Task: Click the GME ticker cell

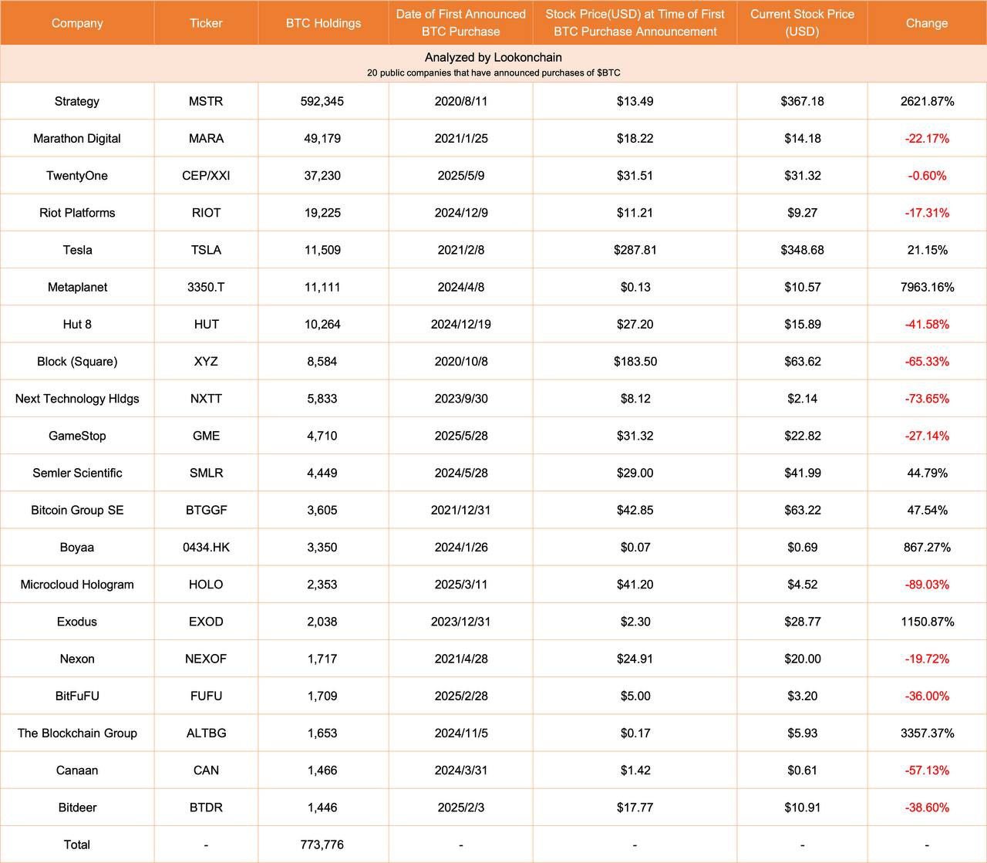Action: [206, 435]
